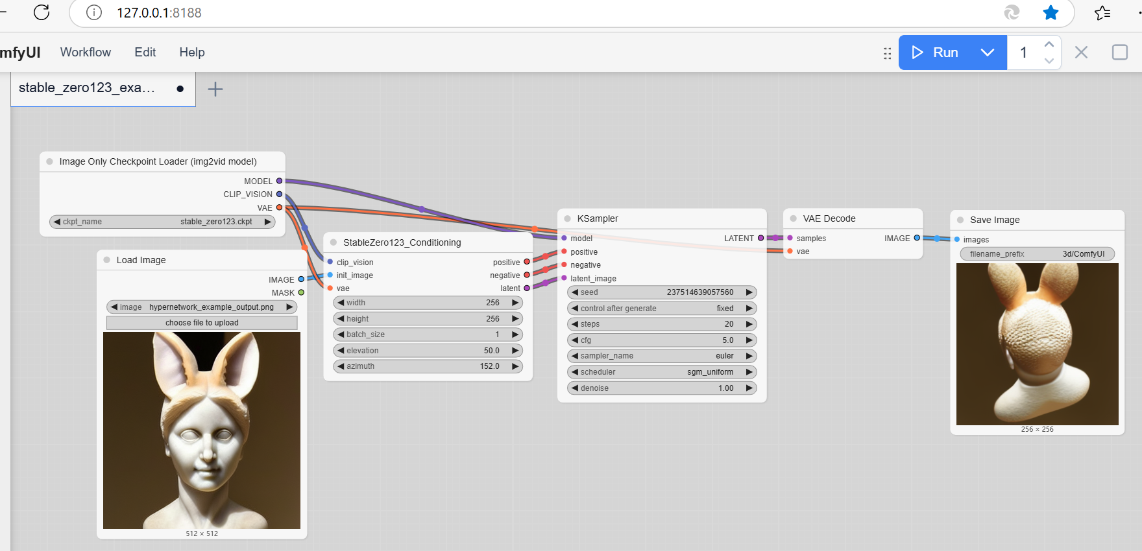Decrease batch count with down arrow
This screenshot has height=551, width=1142.
(x=1049, y=60)
